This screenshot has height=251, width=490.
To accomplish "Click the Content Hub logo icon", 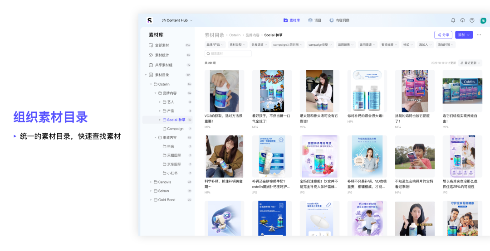I will [150, 20].
